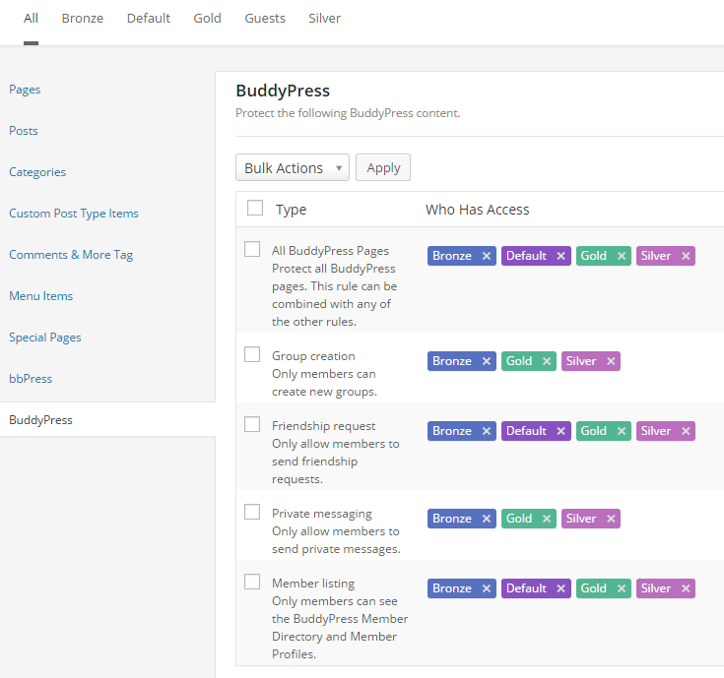Check the Member listing checkbox
Screen dimensions: 724x678
[252, 582]
